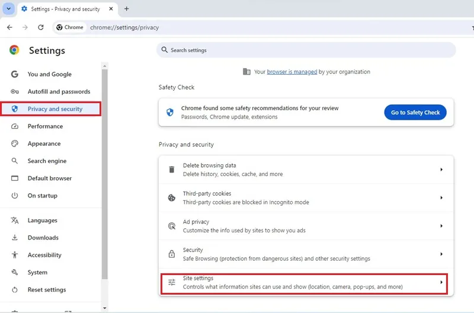This screenshot has height=313, width=474.
Task: Close the Settings tab
Action: point(111,9)
